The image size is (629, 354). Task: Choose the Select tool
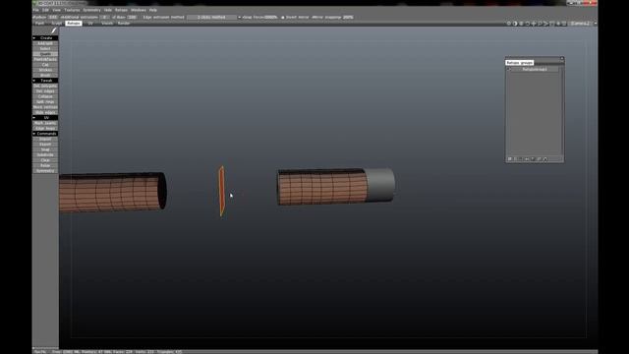(x=45, y=48)
